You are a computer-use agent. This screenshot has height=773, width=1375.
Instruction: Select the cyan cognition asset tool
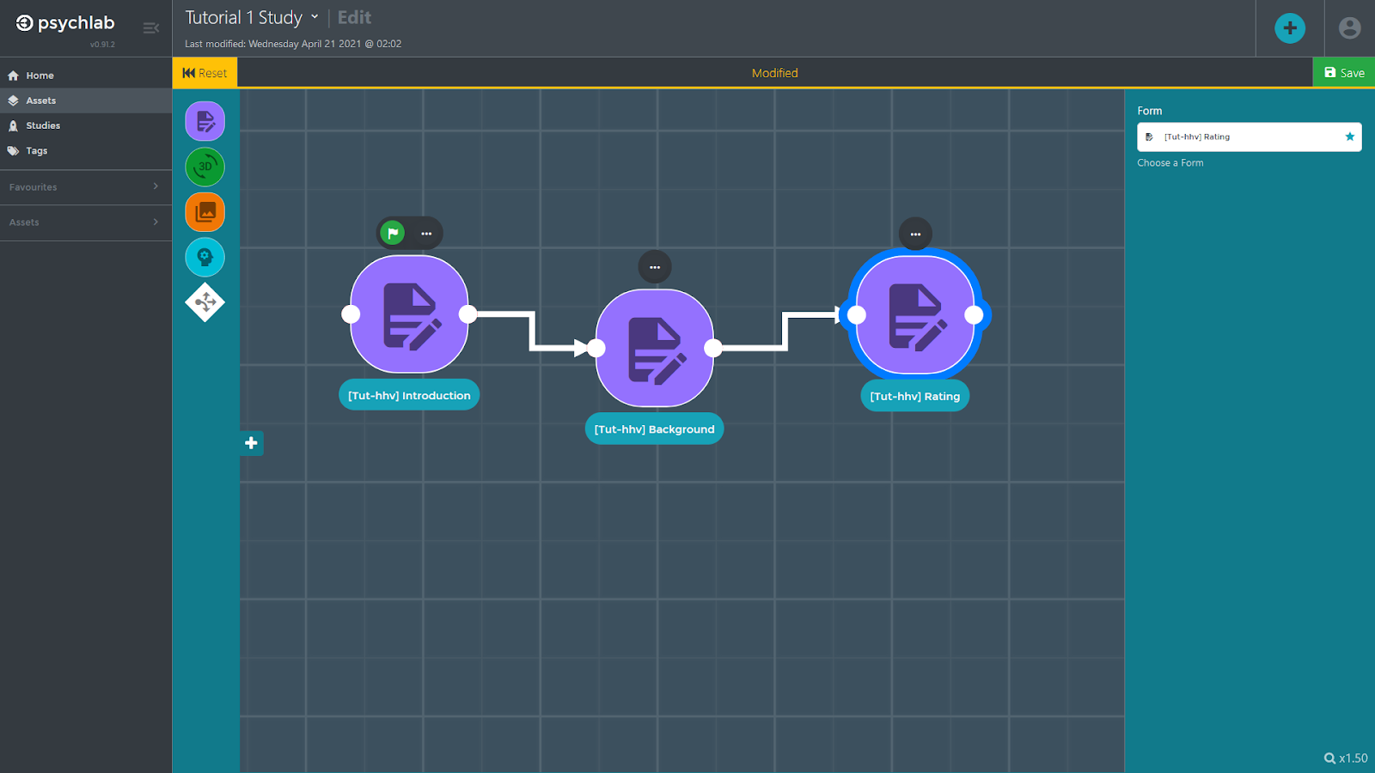coord(205,257)
